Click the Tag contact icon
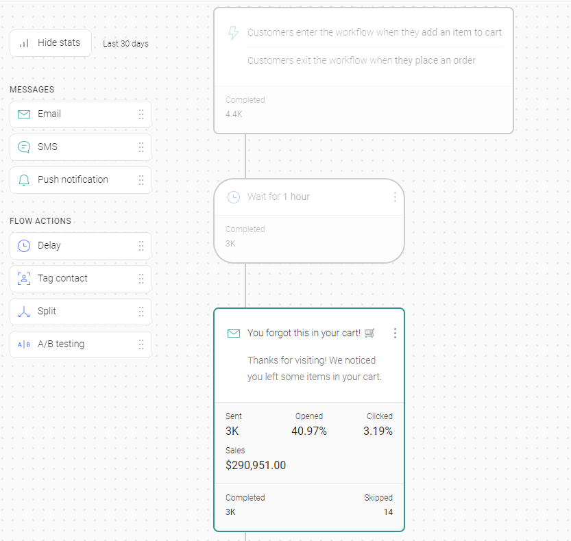Viewport: 571px width, 541px height. 24,279
